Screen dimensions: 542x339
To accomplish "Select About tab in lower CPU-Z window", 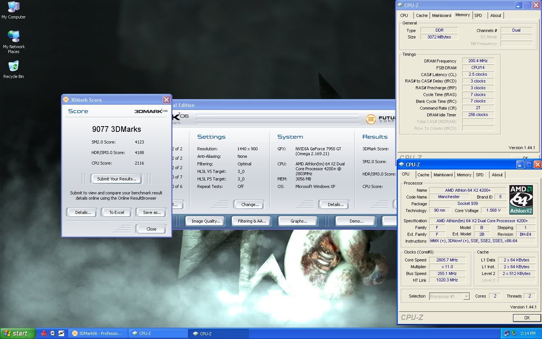I will point(497,175).
